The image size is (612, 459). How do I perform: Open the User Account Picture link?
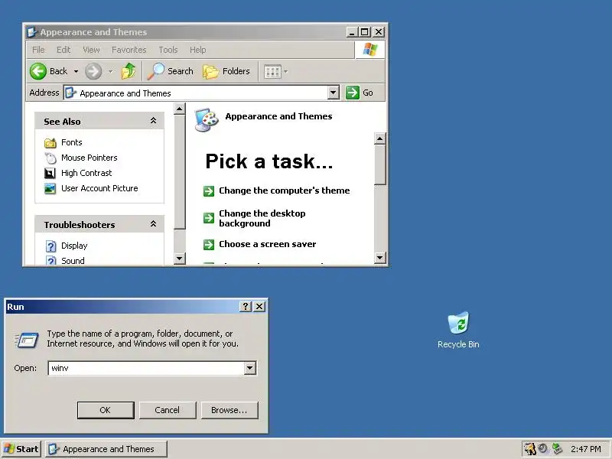point(99,188)
